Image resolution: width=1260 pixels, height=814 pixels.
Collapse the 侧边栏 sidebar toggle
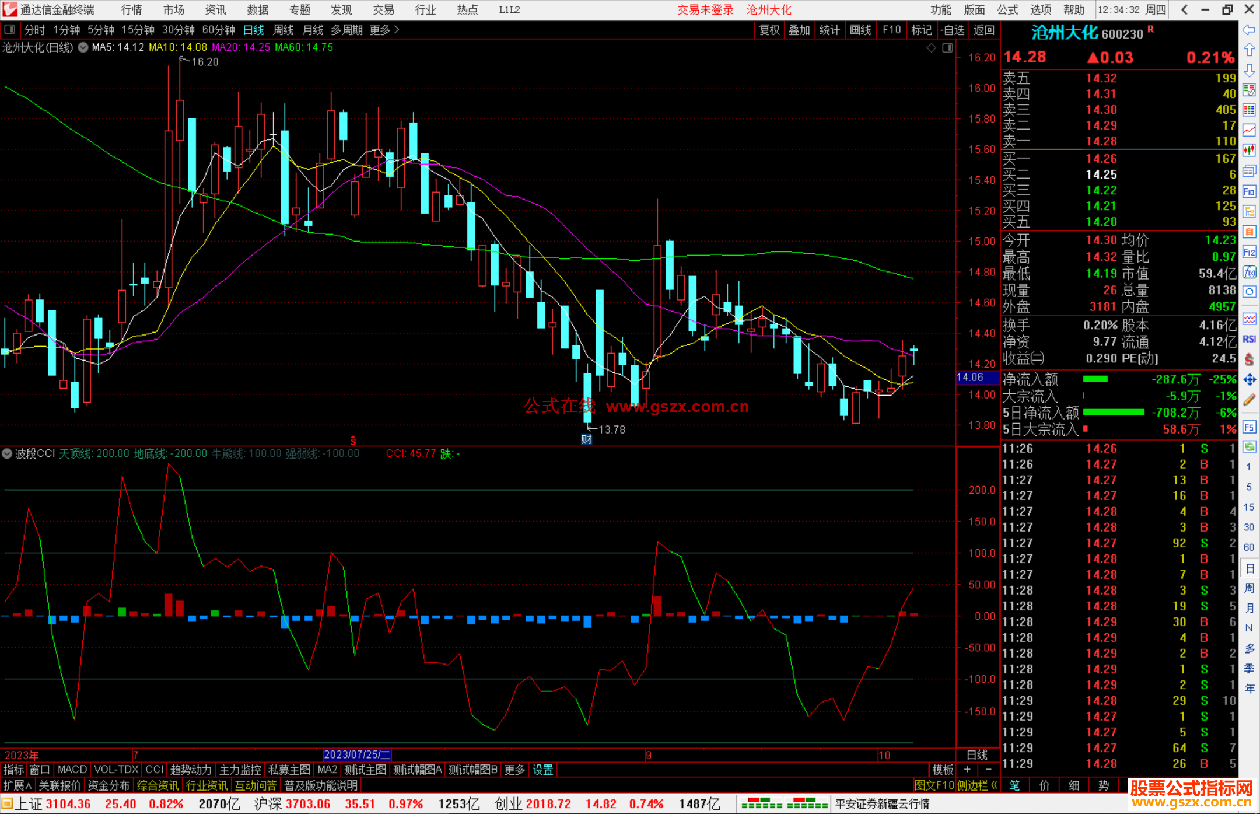(977, 785)
